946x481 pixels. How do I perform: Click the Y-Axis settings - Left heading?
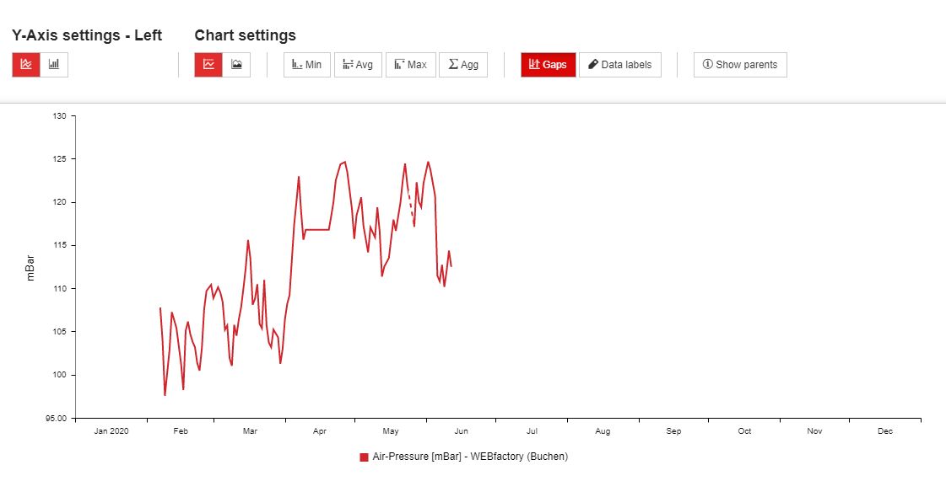(87, 35)
